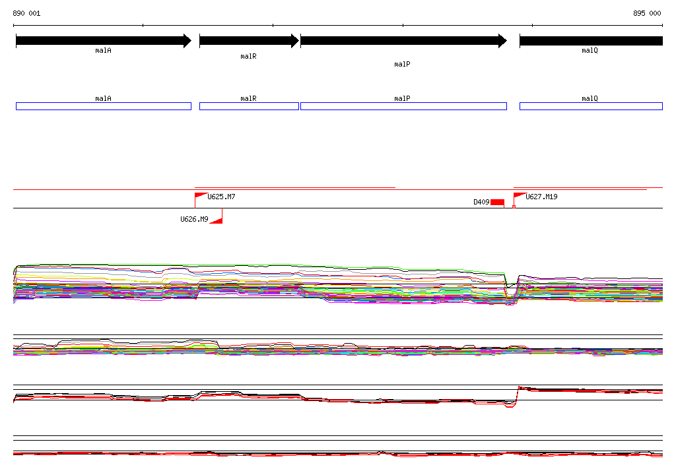Click the U625.M7 label text
The height and width of the screenshot is (471, 676).
point(222,197)
